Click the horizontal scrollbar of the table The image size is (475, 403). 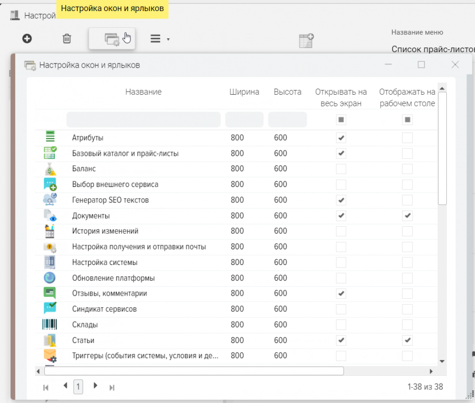coord(194,371)
